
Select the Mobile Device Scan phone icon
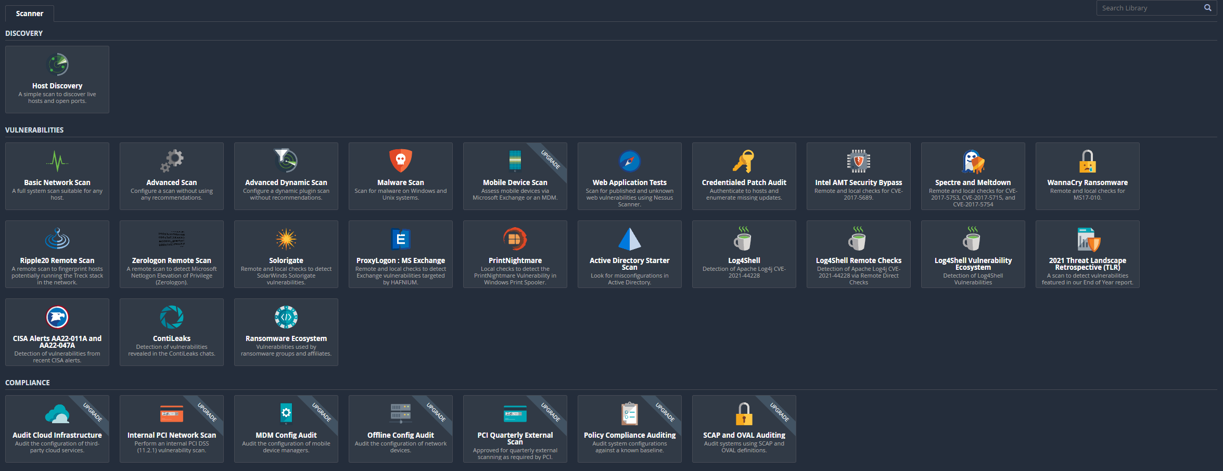tap(515, 161)
